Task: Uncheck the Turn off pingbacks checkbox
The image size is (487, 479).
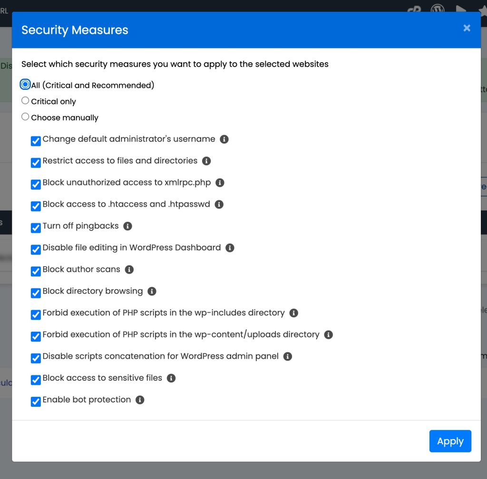Action: [36, 228]
